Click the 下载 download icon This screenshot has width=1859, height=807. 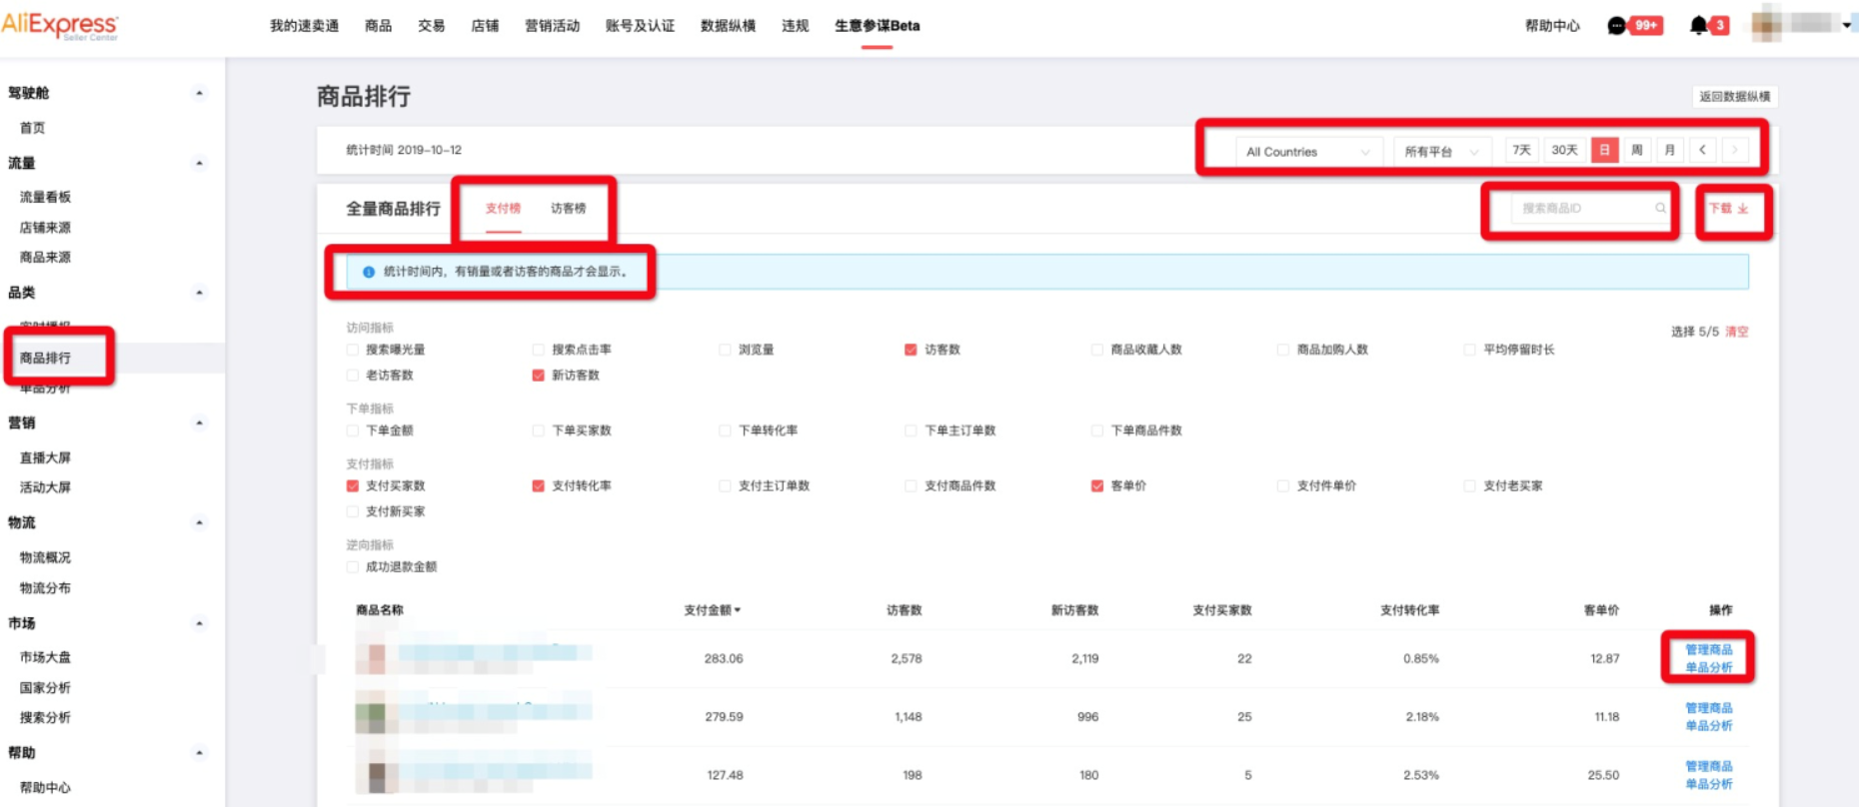(x=1742, y=209)
